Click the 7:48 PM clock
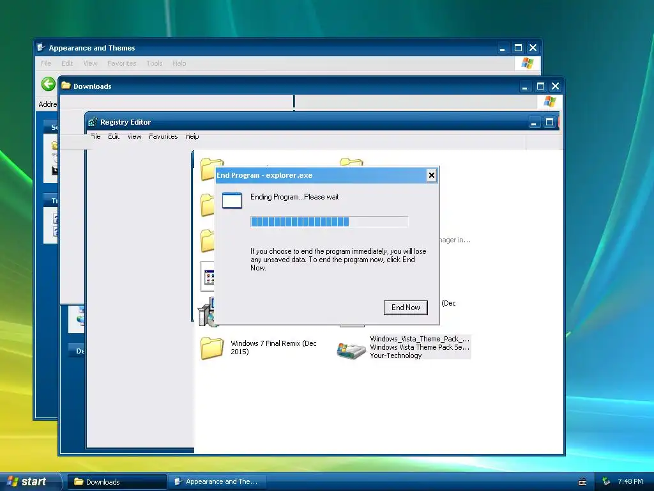The image size is (654, 491). 630,481
